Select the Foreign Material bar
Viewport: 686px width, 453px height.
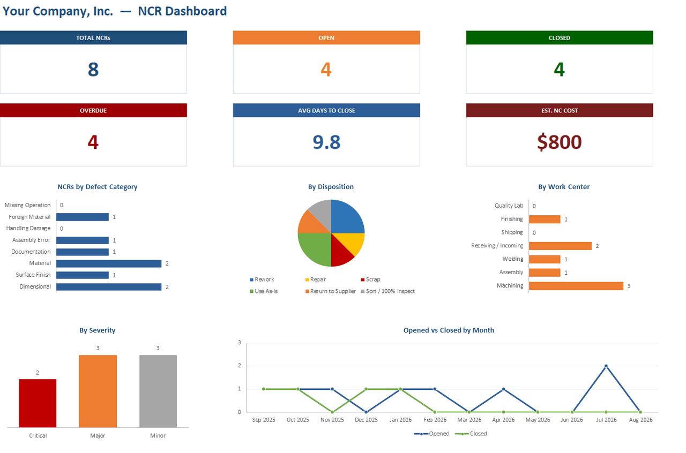[83, 217]
